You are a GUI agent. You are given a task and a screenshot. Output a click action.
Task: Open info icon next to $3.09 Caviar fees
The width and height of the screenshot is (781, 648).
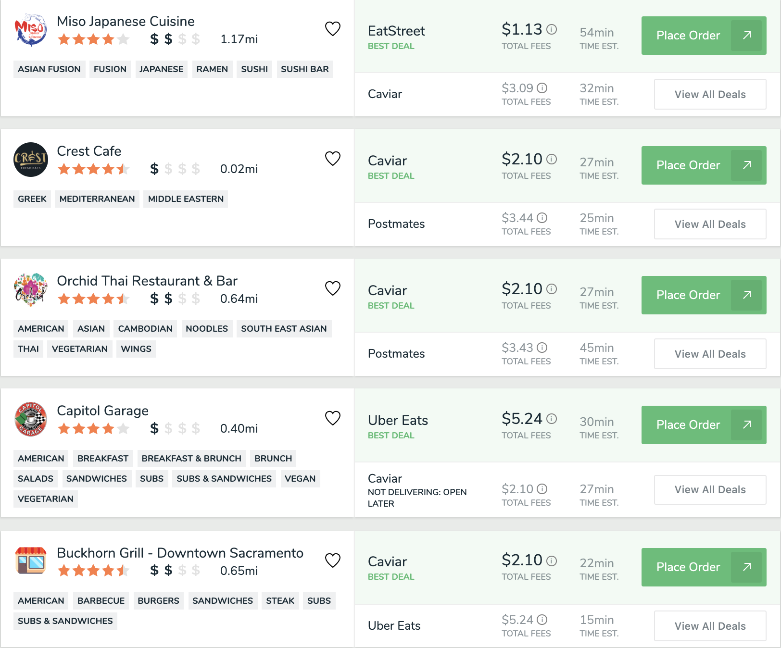(x=542, y=88)
